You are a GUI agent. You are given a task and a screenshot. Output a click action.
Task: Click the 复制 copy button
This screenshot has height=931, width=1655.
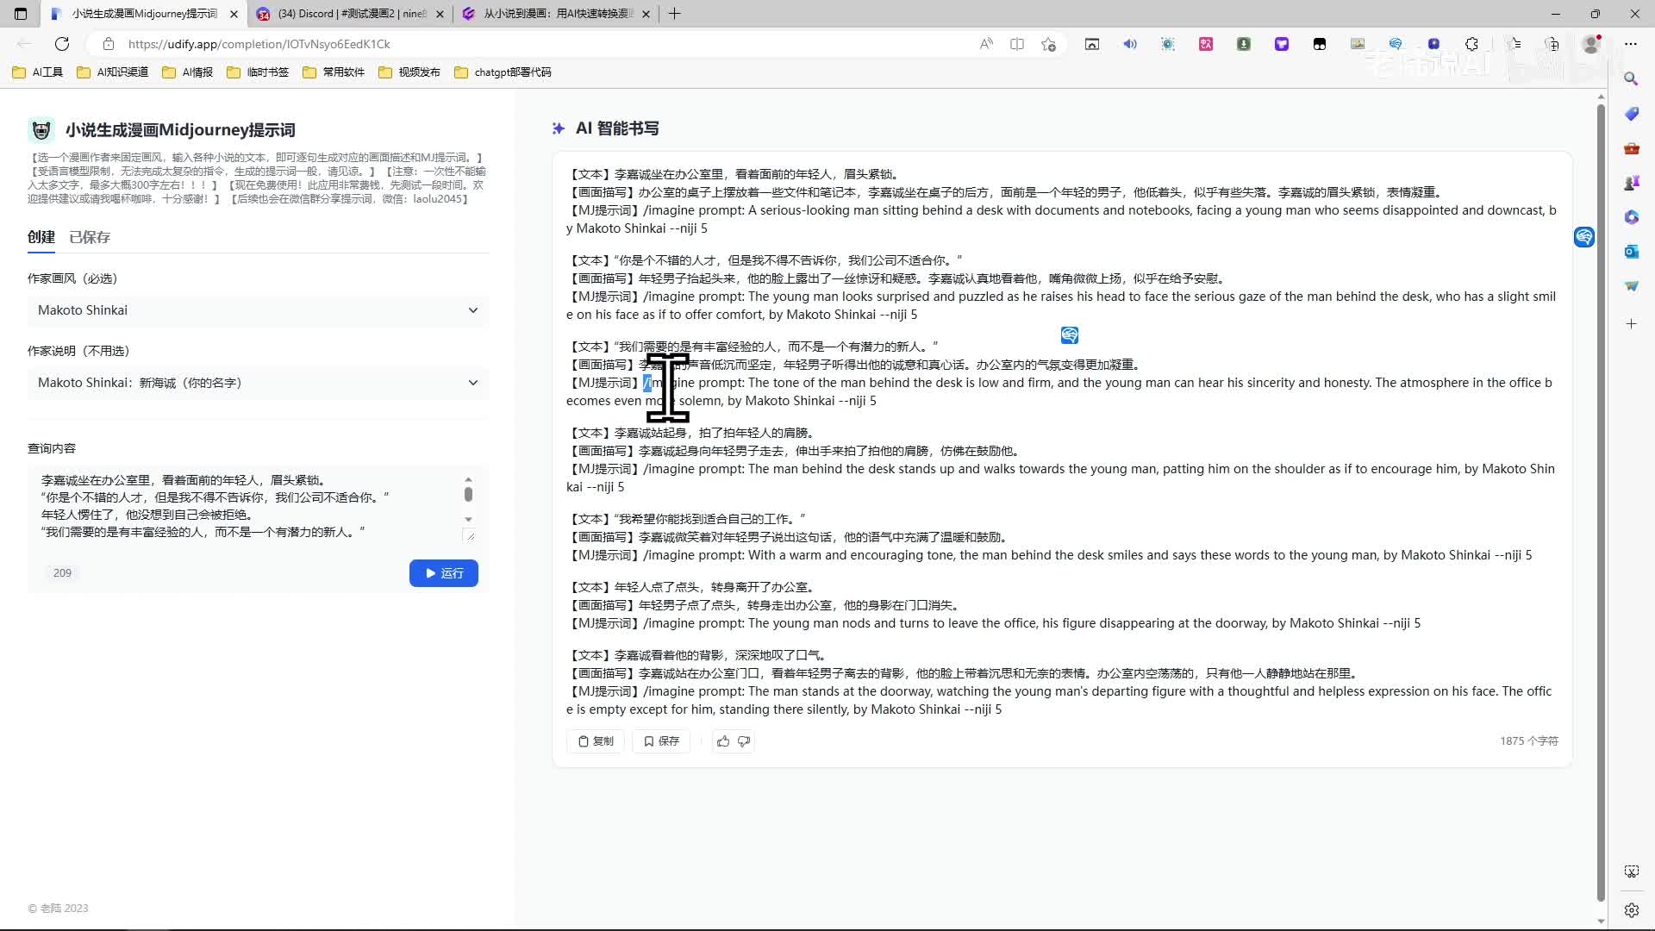pos(596,741)
